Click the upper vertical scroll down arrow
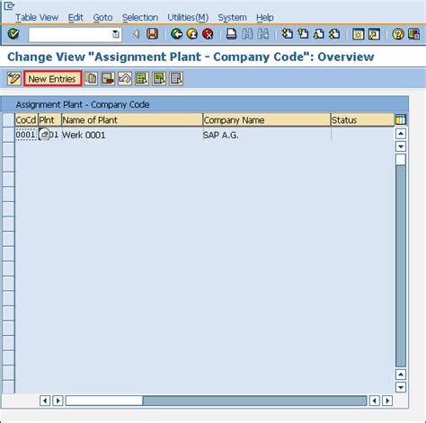Screen dimensions: 426x423 point(401,146)
